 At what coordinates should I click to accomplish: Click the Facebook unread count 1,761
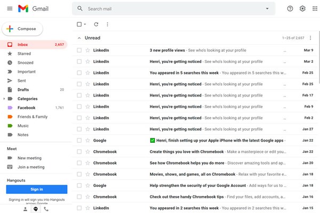click(x=59, y=108)
